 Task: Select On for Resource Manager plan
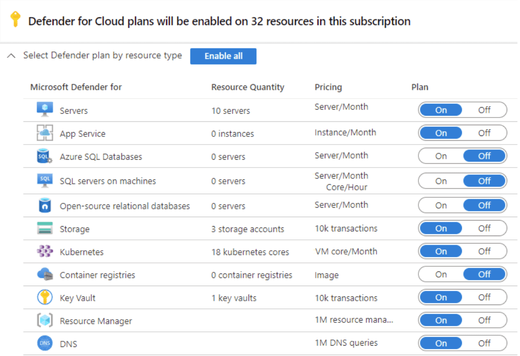[x=441, y=320]
